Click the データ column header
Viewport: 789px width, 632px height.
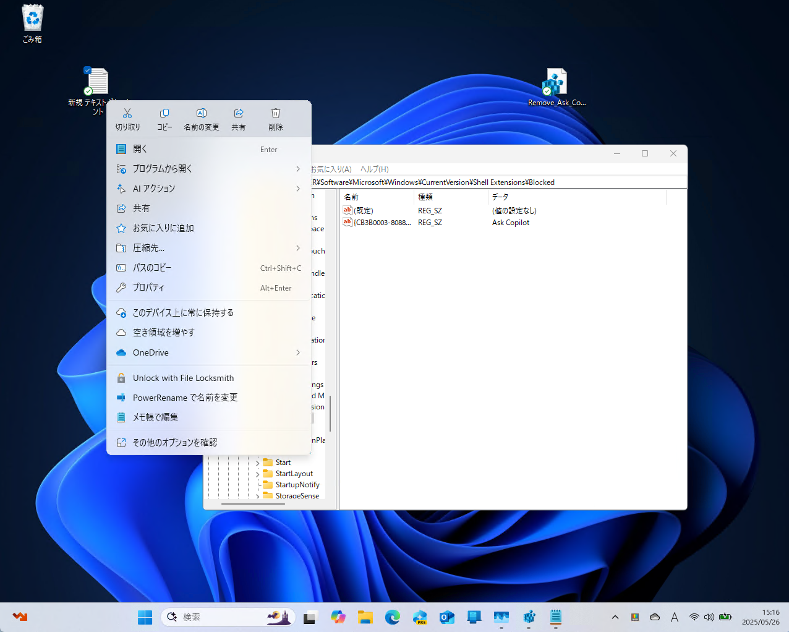click(577, 197)
